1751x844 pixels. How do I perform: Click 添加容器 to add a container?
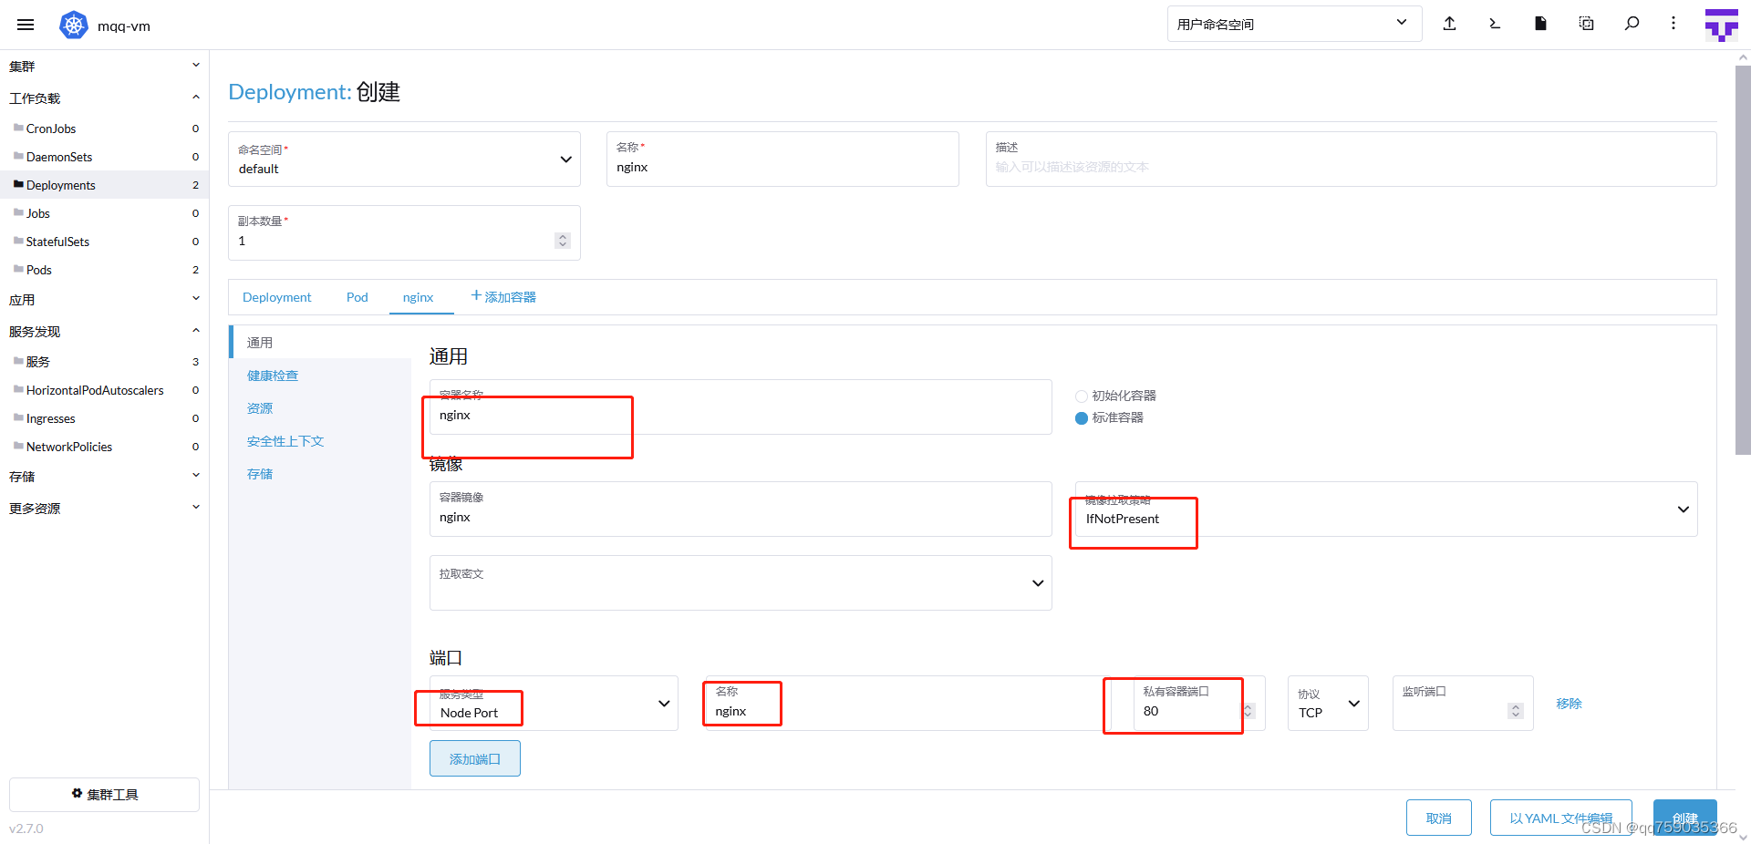click(503, 297)
